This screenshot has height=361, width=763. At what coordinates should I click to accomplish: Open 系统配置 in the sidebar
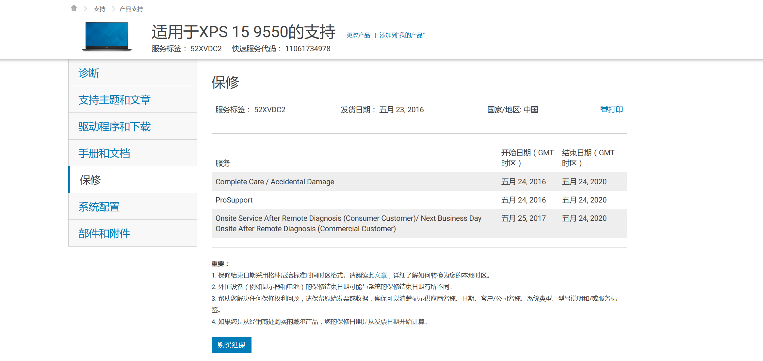99,207
